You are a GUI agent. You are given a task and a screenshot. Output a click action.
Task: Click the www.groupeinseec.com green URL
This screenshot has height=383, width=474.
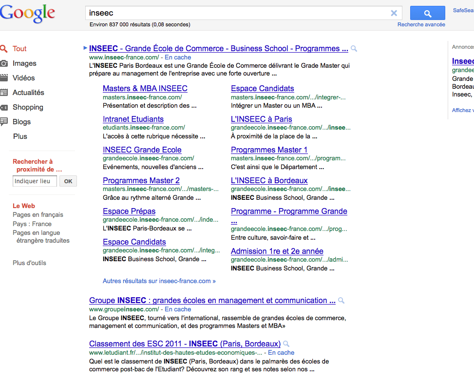[124, 309]
